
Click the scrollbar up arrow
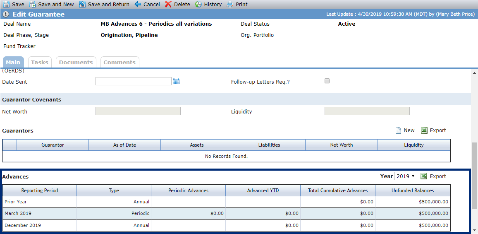[x=475, y=73]
